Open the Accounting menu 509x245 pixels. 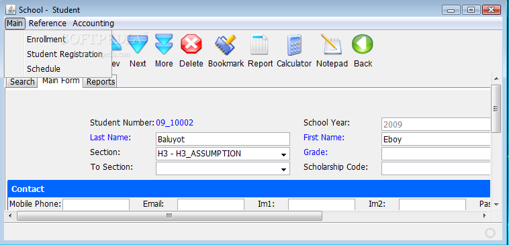coord(93,23)
